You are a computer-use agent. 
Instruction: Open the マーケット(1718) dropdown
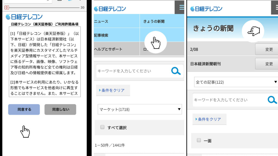coord(140,109)
